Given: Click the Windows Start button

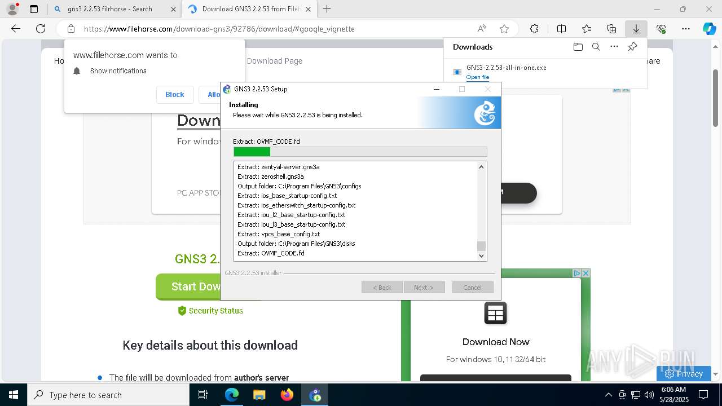Looking at the screenshot, I should (x=14, y=395).
